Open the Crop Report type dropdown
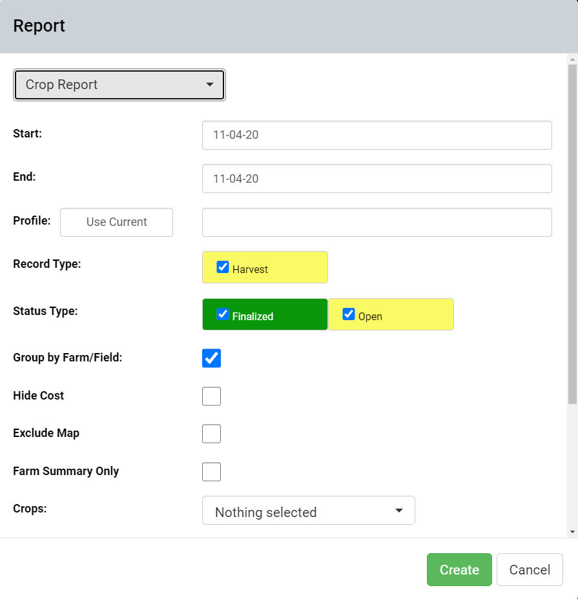Image resolution: width=578 pixels, height=599 pixels. [119, 85]
